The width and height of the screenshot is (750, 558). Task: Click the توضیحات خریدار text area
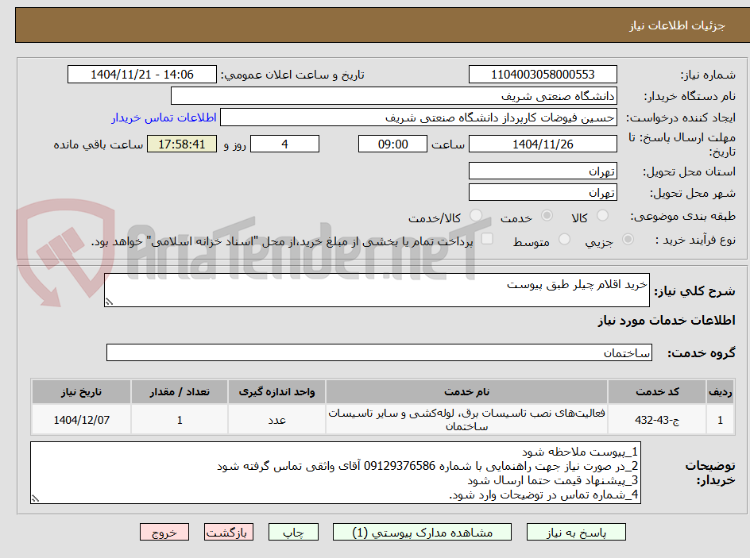pyautogui.click(x=335, y=472)
